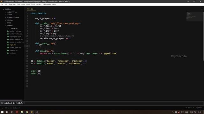
Task: Open the Help menu
Action: [x=54, y=4]
